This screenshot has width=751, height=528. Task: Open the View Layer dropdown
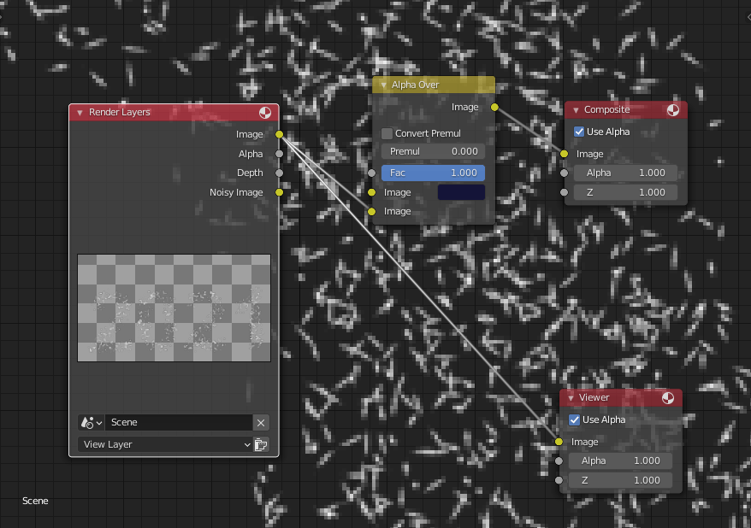164,444
